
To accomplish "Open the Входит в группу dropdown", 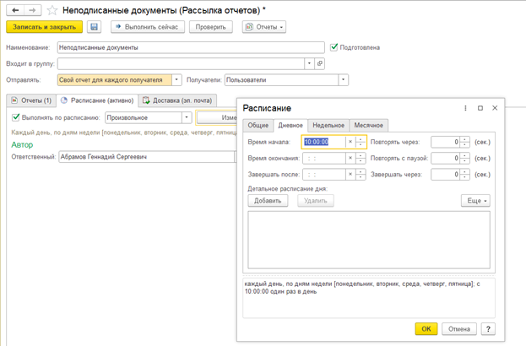I will point(309,63).
